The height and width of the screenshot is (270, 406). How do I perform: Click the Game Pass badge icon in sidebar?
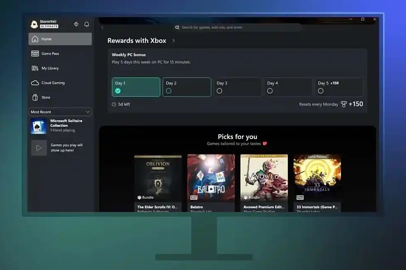tap(35, 53)
